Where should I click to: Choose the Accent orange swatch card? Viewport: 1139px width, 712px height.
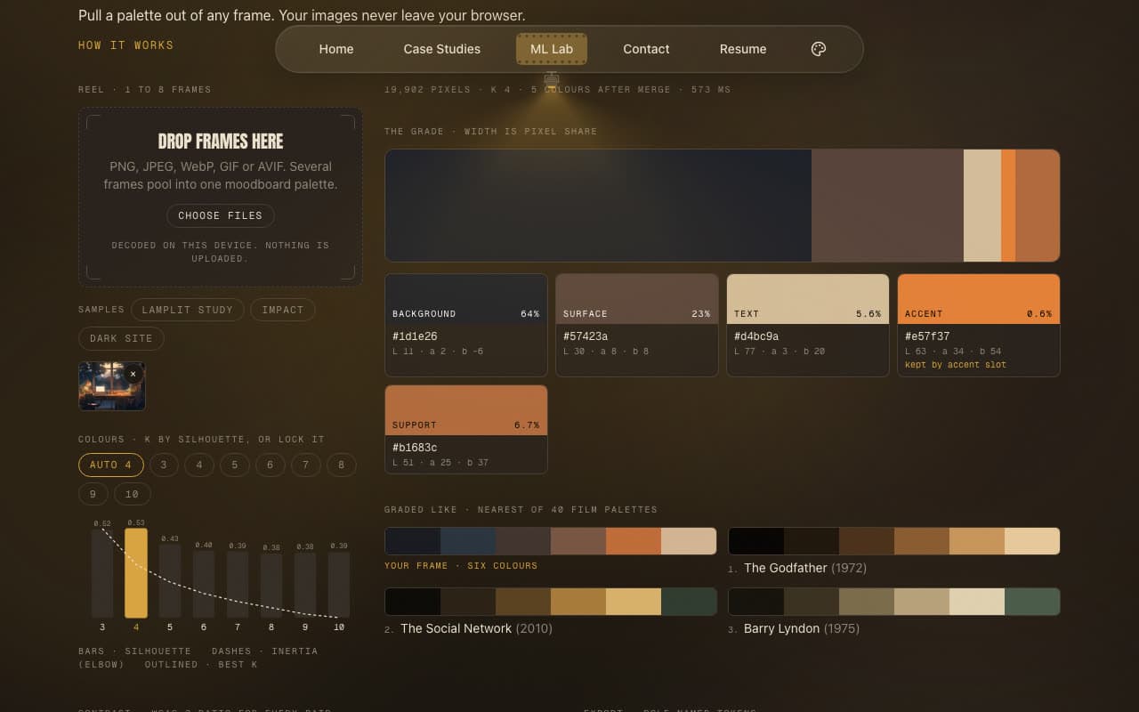[979, 325]
